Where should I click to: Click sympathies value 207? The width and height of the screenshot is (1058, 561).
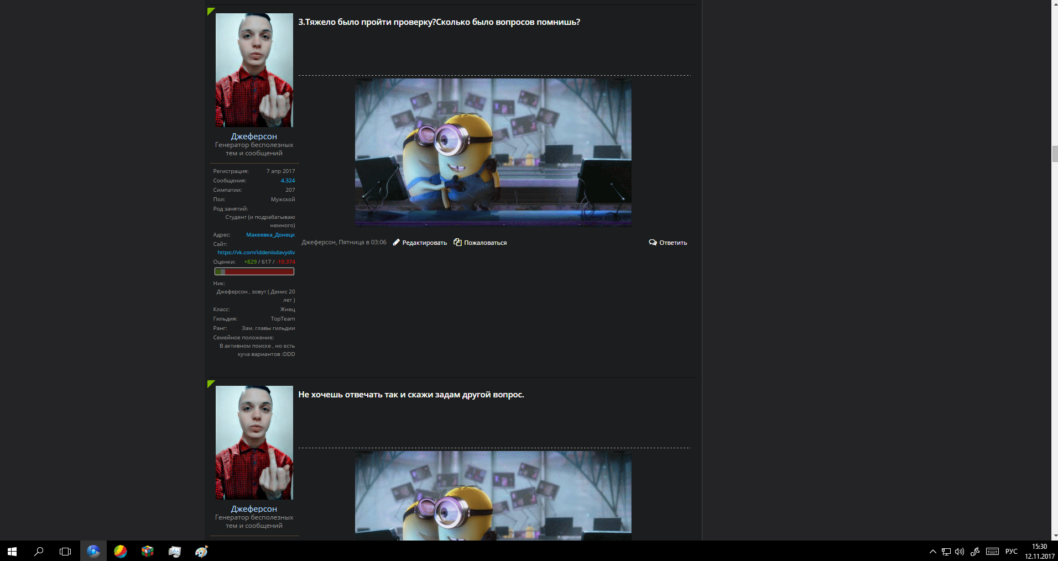pyautogui.click(x=290, y=190)
